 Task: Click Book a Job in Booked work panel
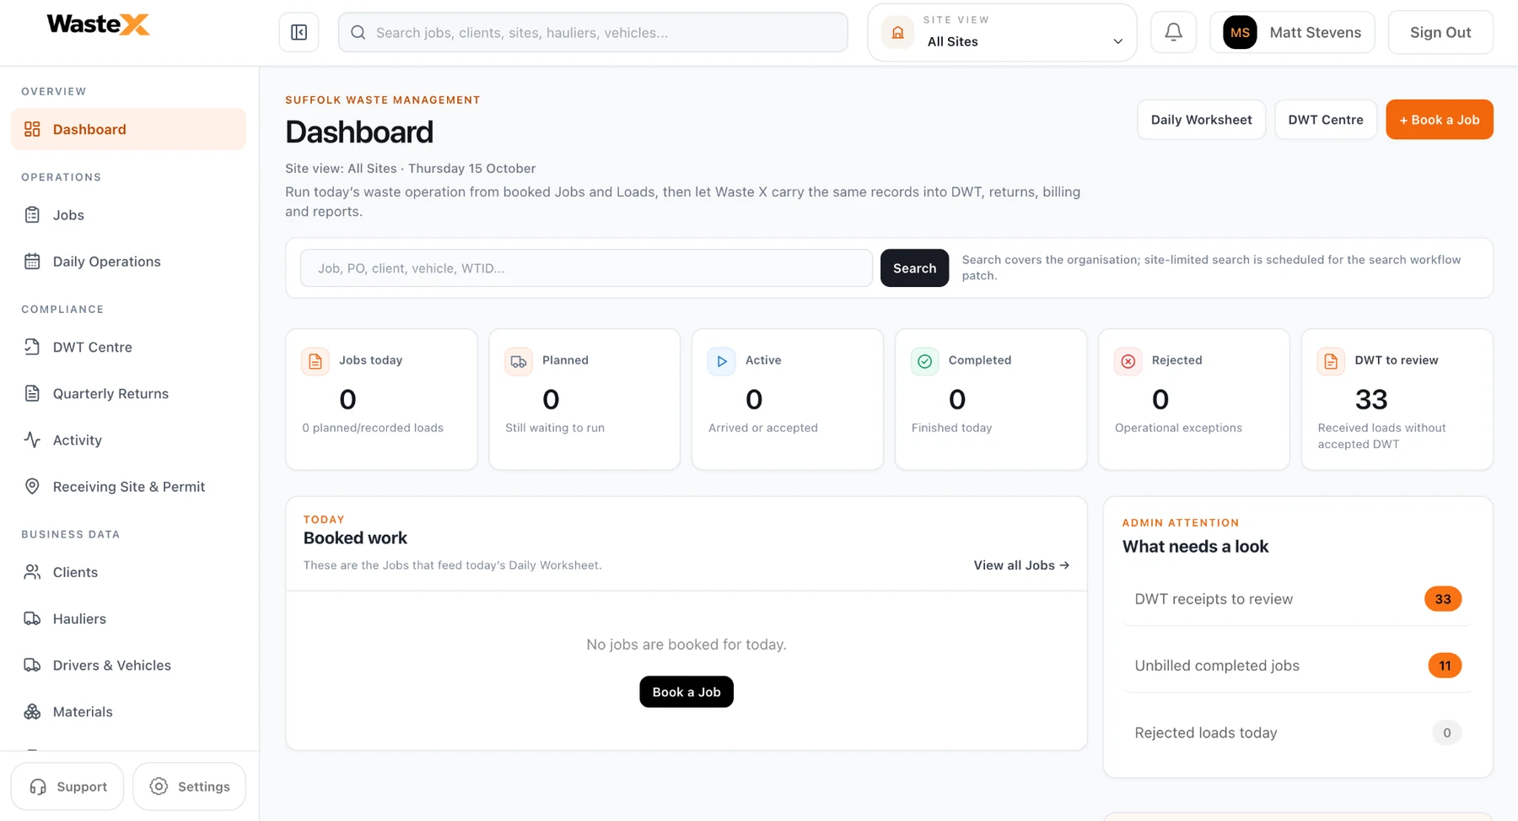pyautogui.click(x=686, y=692)
